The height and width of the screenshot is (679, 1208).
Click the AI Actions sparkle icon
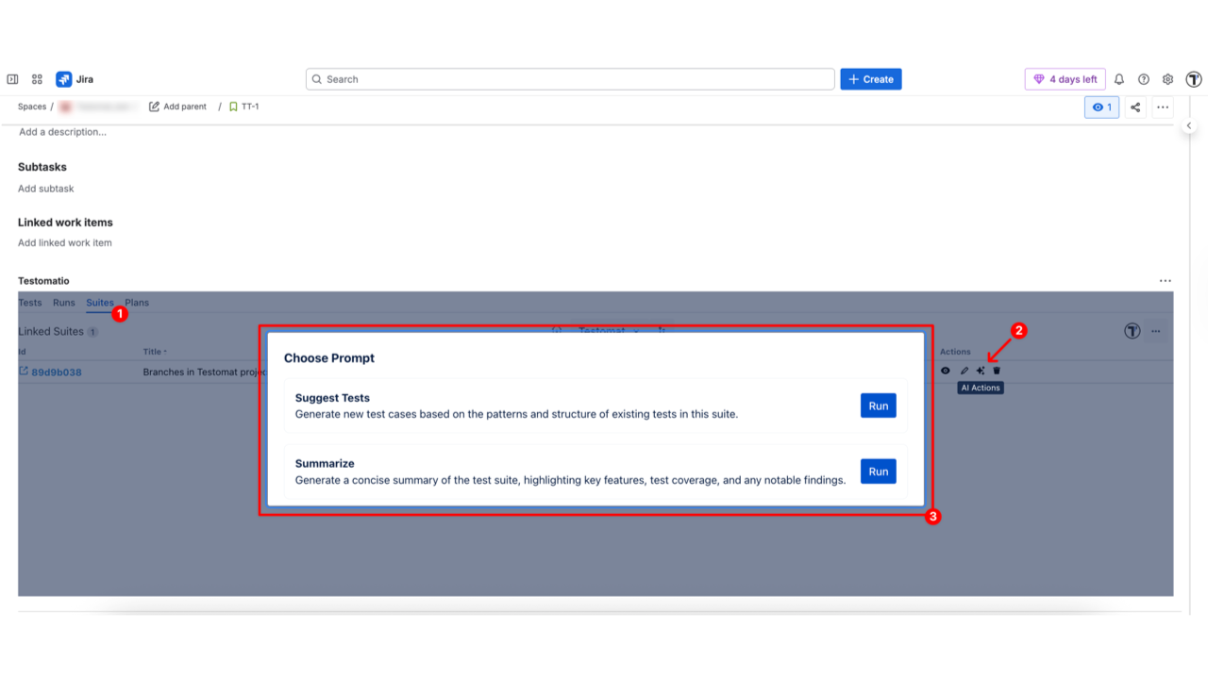(980, 371)
